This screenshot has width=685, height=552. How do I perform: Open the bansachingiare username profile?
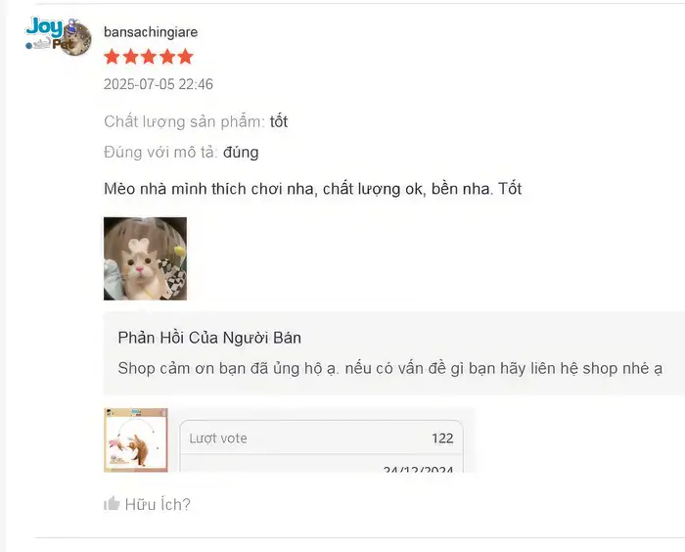click(151, 32)
